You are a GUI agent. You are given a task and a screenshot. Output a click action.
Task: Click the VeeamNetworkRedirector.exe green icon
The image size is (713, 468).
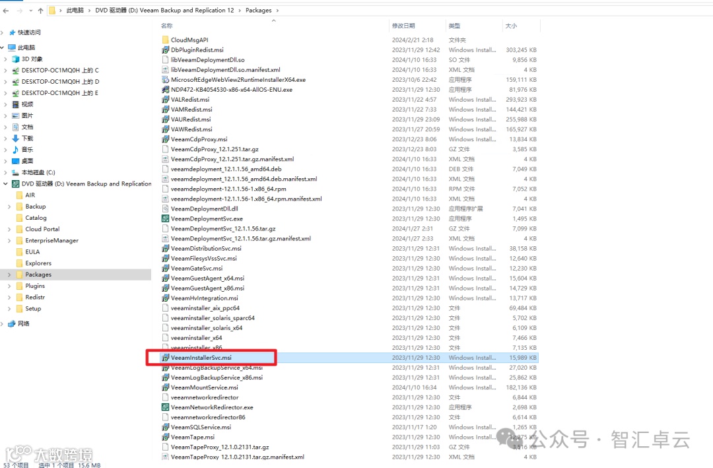click(x=166, y=407)
